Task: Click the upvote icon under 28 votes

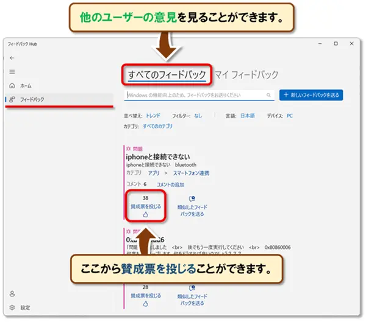Action: coord(145,304)
